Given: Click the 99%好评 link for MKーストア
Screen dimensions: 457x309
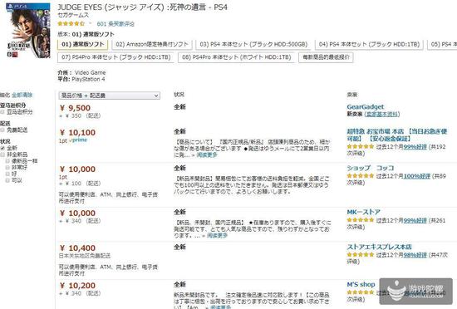Looking at the screenshot, I should tap(415, 220).
